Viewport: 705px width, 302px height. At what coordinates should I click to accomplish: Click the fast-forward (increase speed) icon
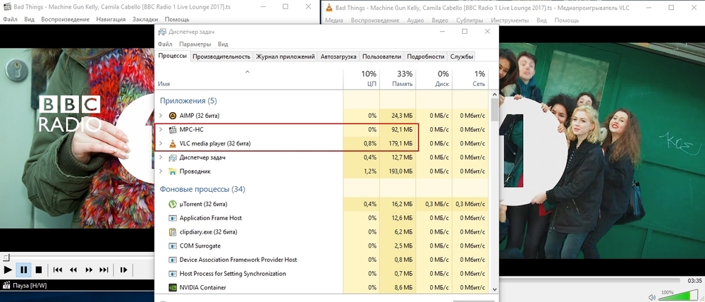pos(88,270)
